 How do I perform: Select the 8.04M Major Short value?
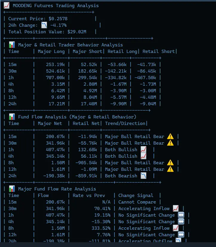(90, 97)
